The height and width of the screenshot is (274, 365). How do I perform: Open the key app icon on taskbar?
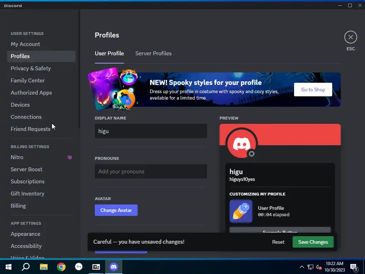coord(79,267)
